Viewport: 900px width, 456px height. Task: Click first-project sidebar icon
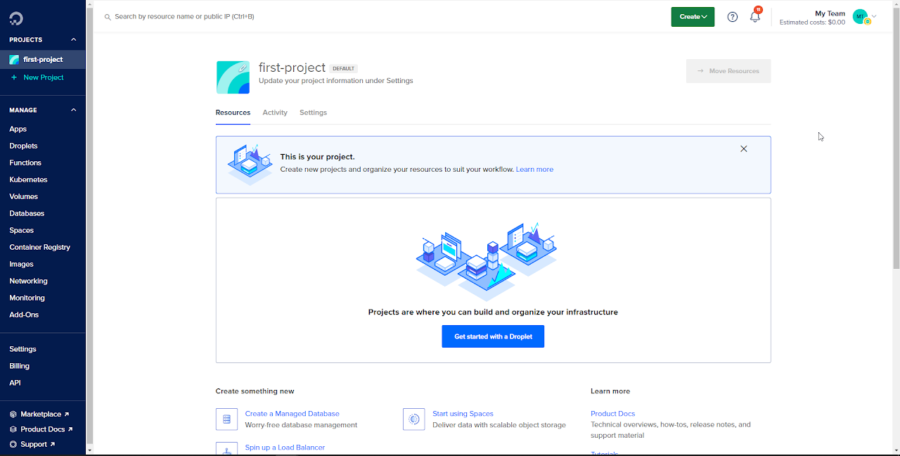tap(14, 60)
